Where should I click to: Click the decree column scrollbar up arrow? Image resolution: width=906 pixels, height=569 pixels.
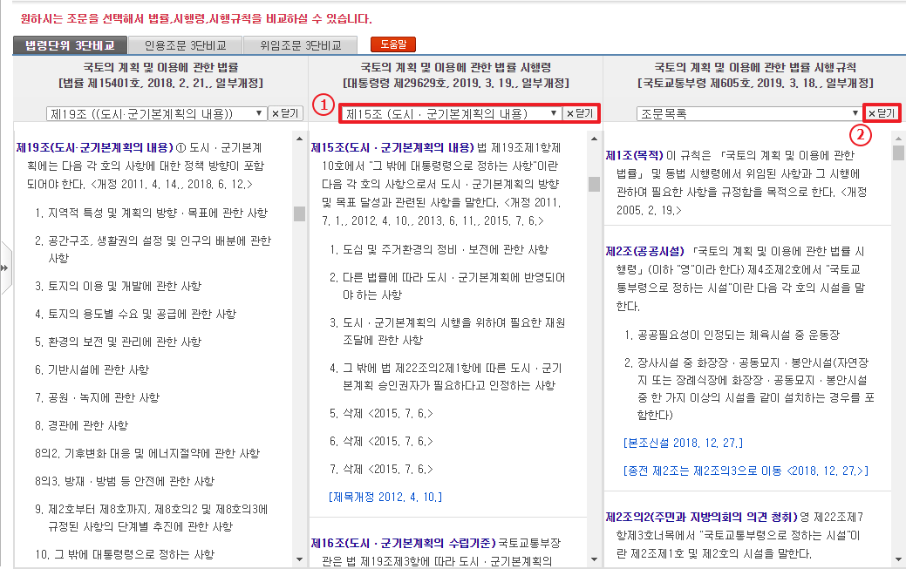coord(594,139)
